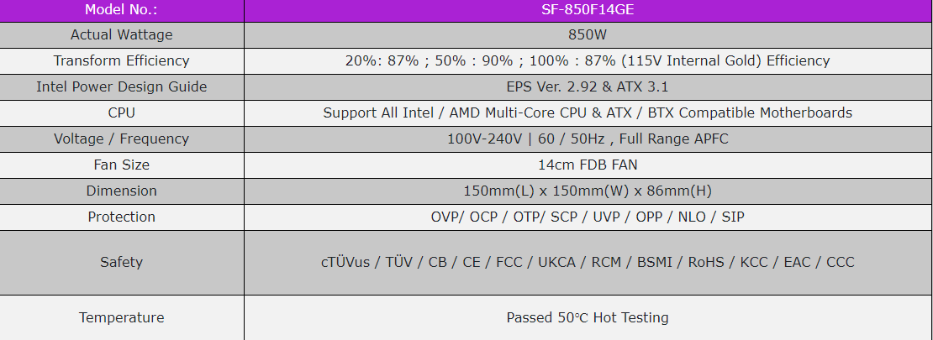Select the 115V Internal Gold efficiency text
933x340 pixels.
[x=588, y=60]
